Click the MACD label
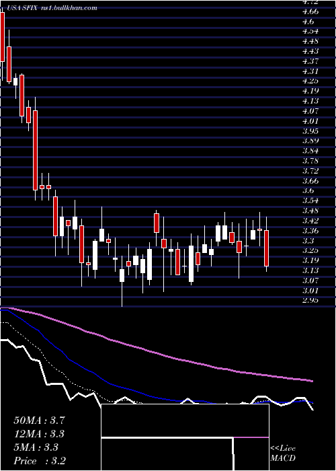This screenshot has height=471, width=336. [x=283, y=458]
